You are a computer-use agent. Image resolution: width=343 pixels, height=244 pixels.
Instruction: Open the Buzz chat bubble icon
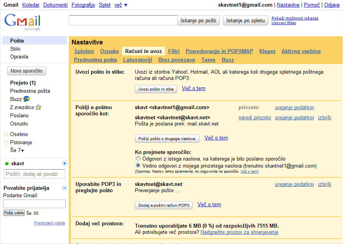(x=27, y=99)
